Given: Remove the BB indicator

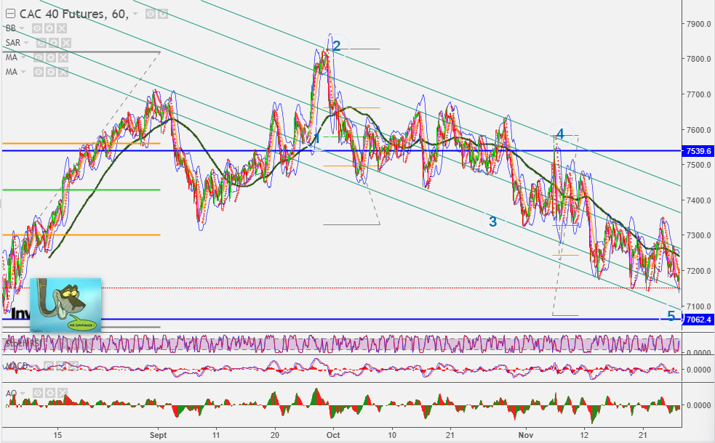Looking at the screenshot, I should 62,28.
